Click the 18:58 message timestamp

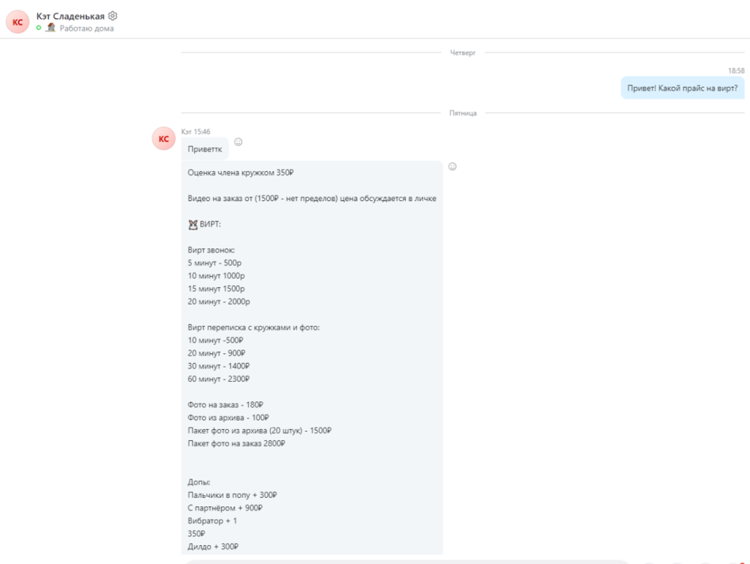736,70
